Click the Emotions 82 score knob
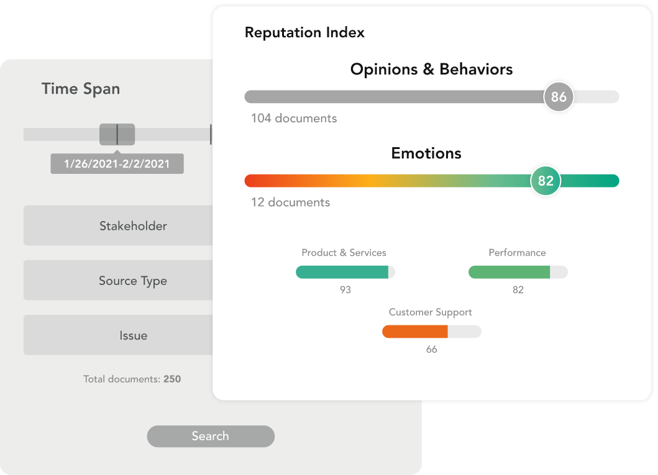The image size is (658, 475). pos(546,181)
